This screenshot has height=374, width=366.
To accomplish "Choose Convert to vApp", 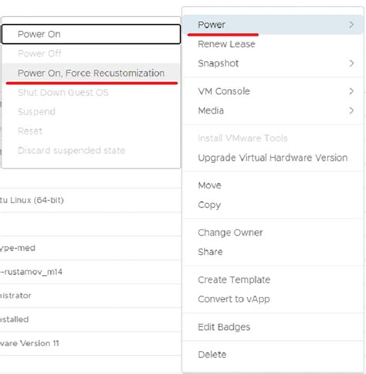I will (273, 299).
